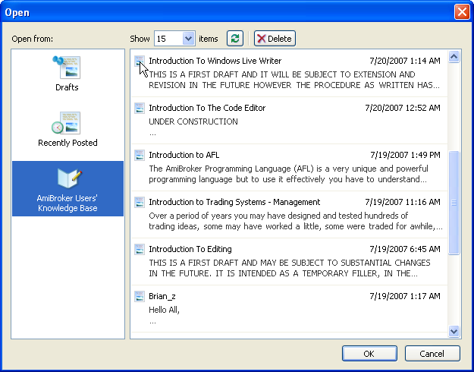Select the Introduction To Editing post title
474x372 pixels.
(x=190, y=250)
